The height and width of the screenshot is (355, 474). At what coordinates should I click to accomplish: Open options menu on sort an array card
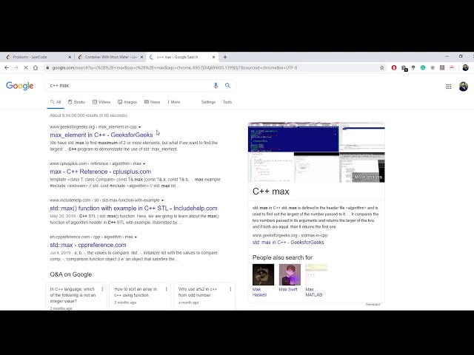coord(166,289)
